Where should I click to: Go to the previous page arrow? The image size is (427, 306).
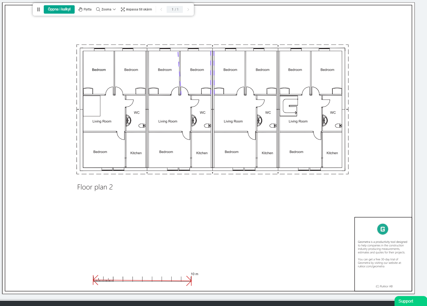[x=161, y=9]
